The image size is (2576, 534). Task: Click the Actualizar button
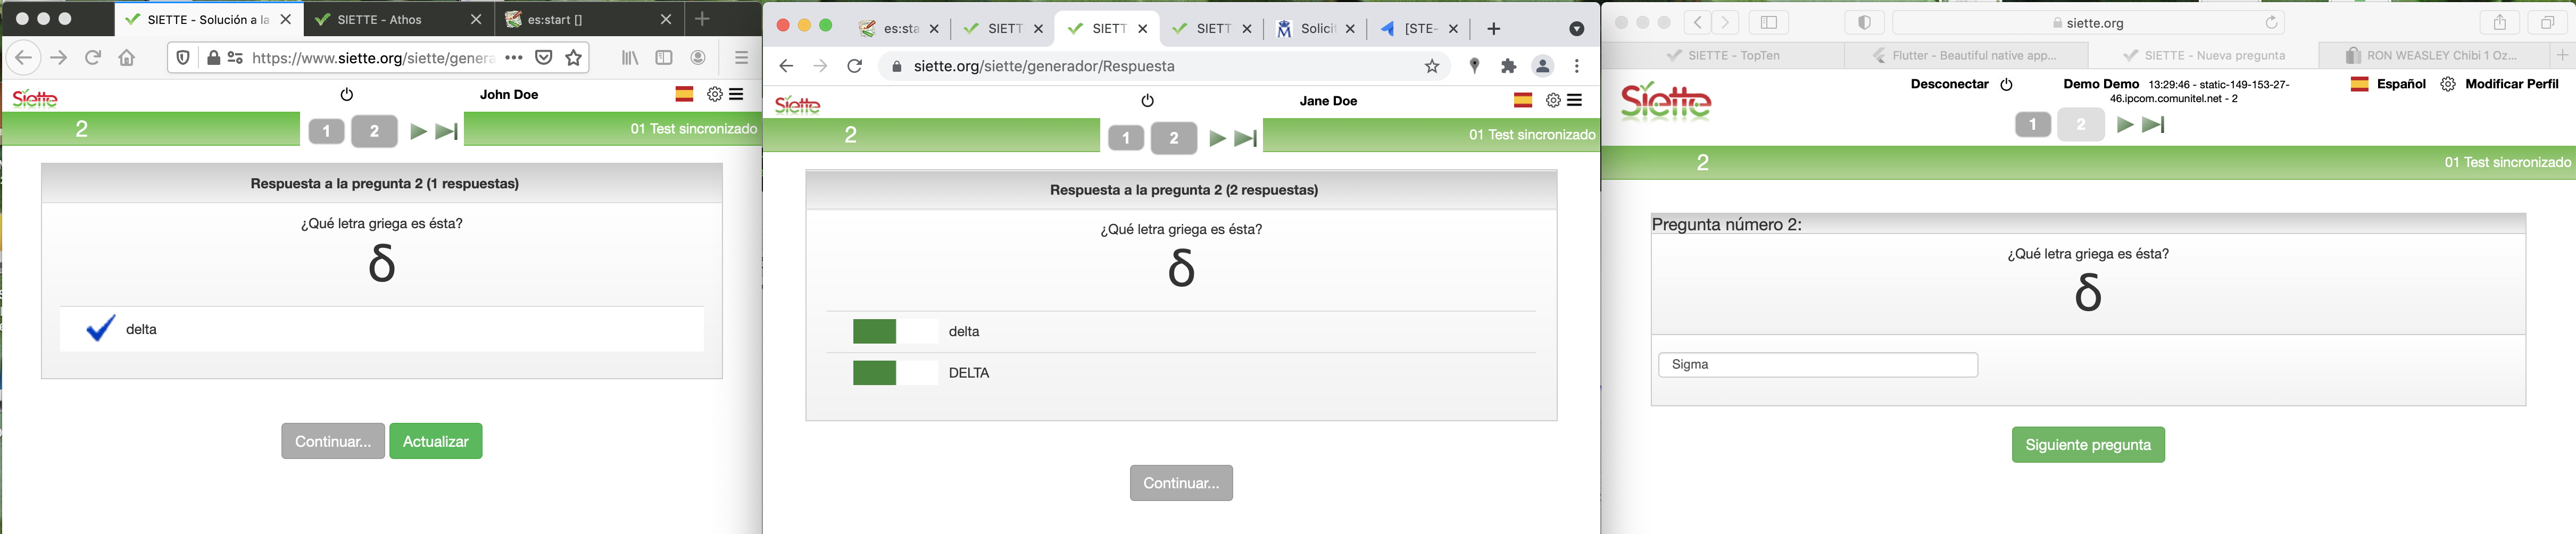435,441
